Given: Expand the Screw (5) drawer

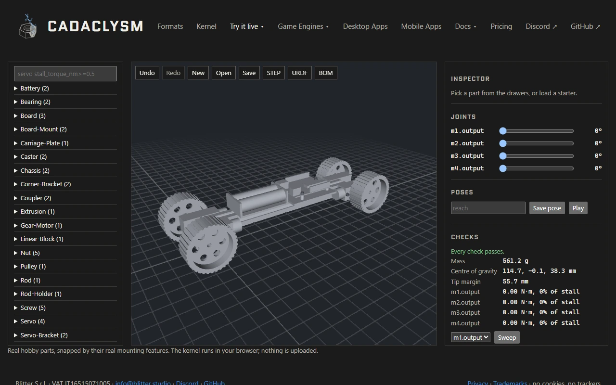Looking at the screenshot, I should pyautogui.click(x=65, y=308).
